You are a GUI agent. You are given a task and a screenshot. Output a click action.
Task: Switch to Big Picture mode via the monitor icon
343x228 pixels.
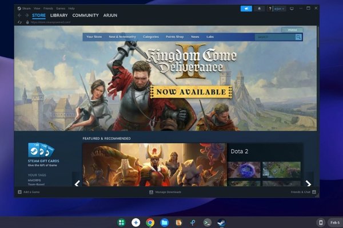[292, 9]
